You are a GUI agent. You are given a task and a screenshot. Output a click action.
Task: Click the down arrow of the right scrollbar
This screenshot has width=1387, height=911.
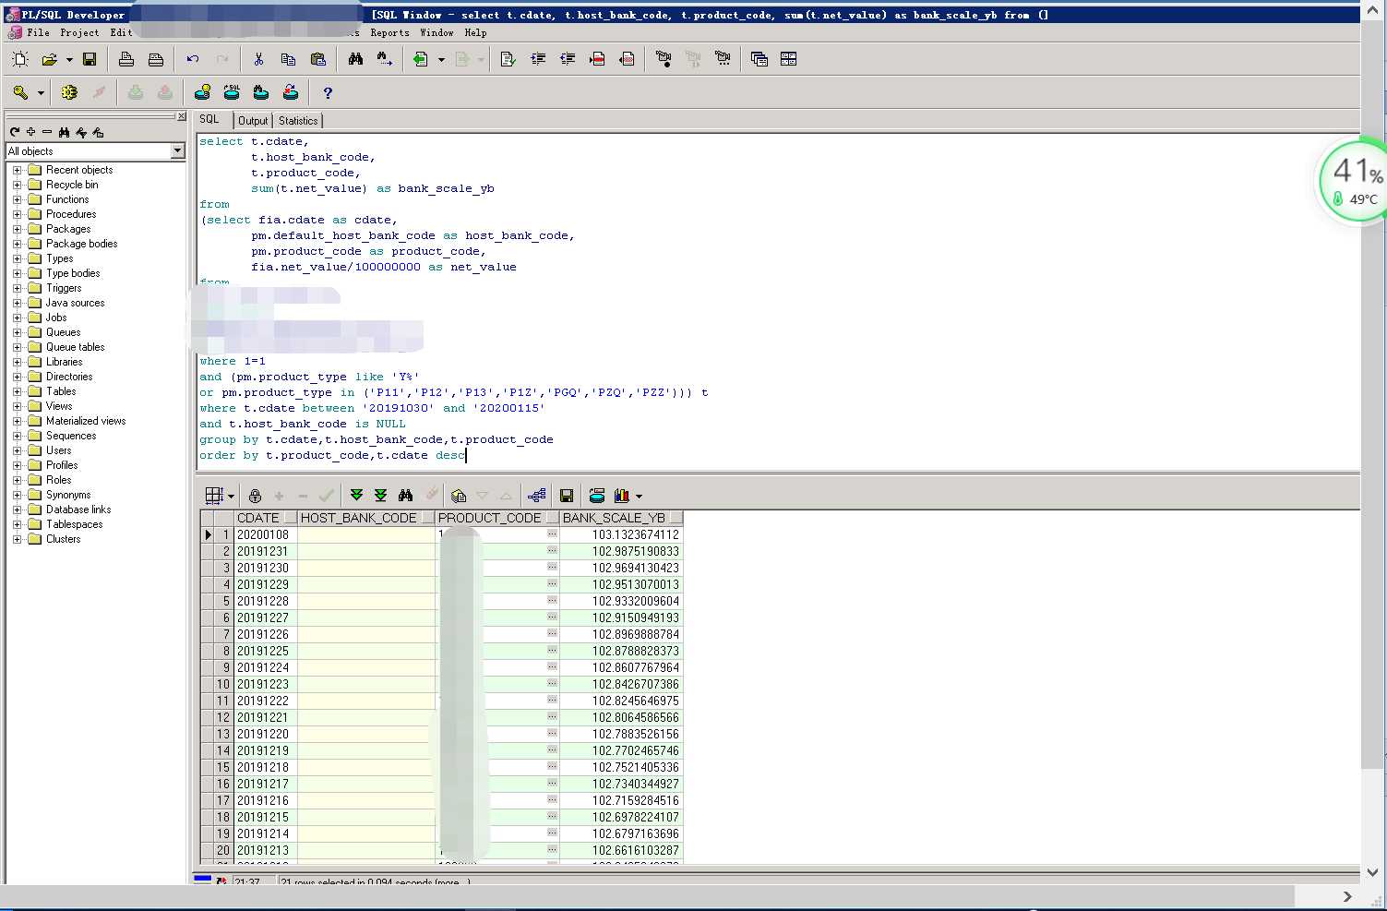pos(1372,871)
